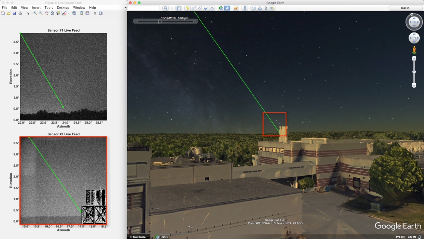Activate the Zoom Out tool in figure

point(41,13)
